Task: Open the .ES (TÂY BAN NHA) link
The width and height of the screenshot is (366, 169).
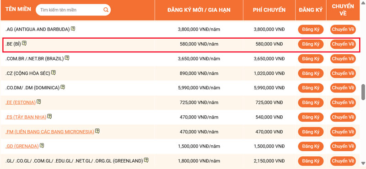Action: tap(26, 117)
